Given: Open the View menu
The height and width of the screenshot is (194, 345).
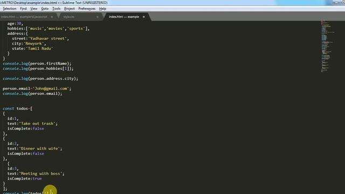Looking at the screenshot, I should pos(33,9).
